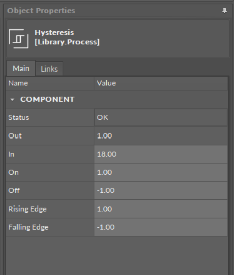Select the Rising Edge property label

point(27,209)
